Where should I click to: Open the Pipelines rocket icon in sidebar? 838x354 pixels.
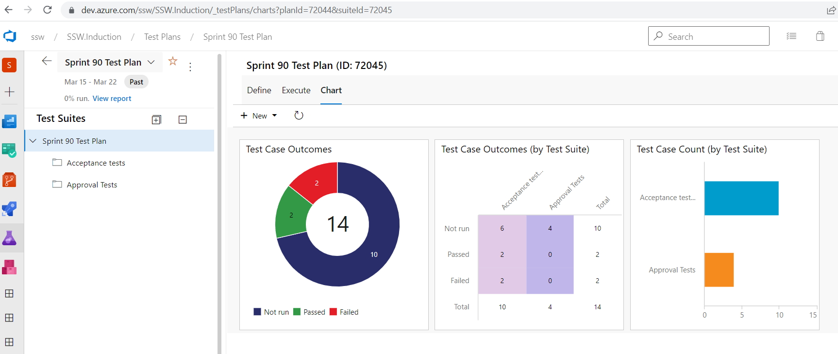[x=9, y=209]
